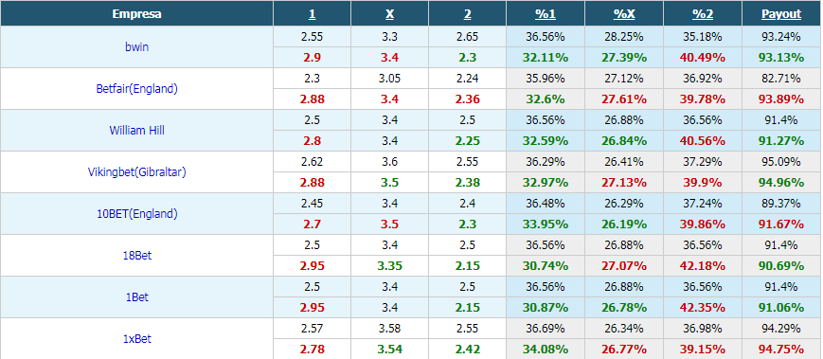Open the Betfair(England) bookmaker link

[x=136, y=89]
